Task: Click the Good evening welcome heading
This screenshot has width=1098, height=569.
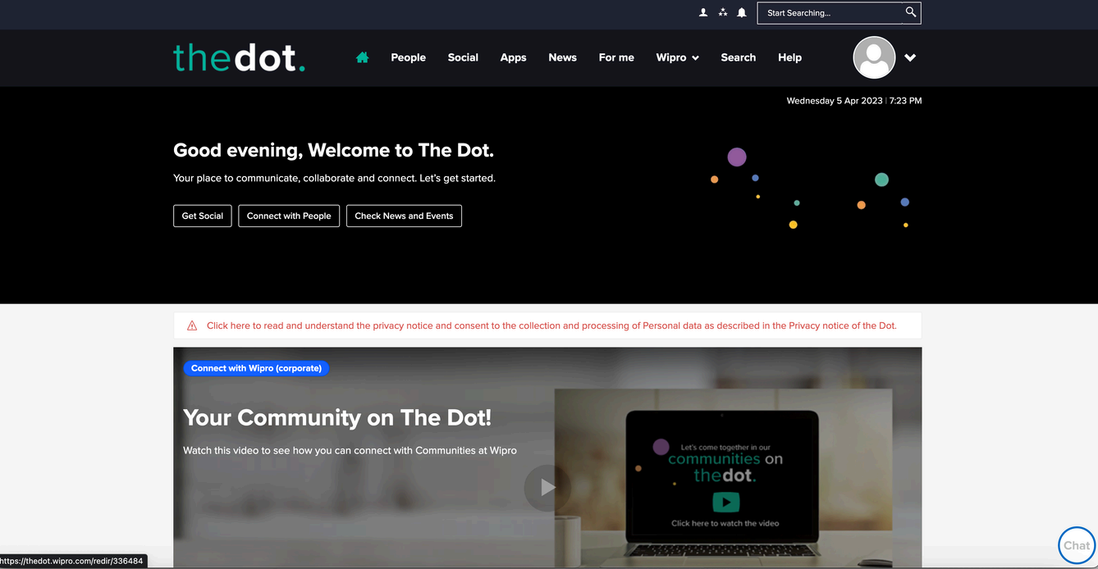Action: click(333, 150)
